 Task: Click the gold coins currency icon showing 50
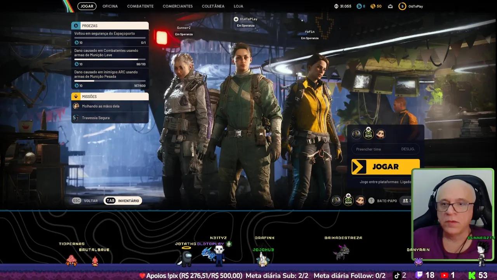click(x=373, y=6)
